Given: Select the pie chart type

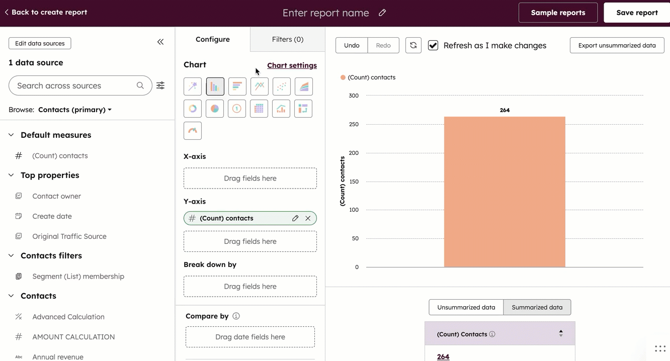Looking at the screenshot, I should (x=215, y=108).
